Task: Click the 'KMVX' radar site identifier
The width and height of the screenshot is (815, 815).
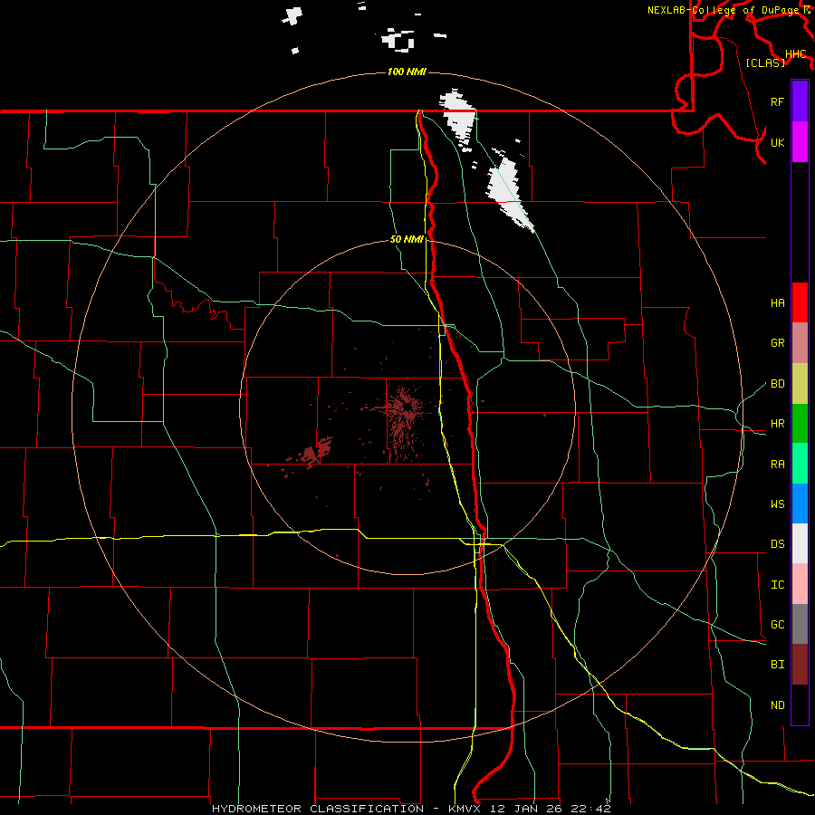Action: [x=466, y=809]
